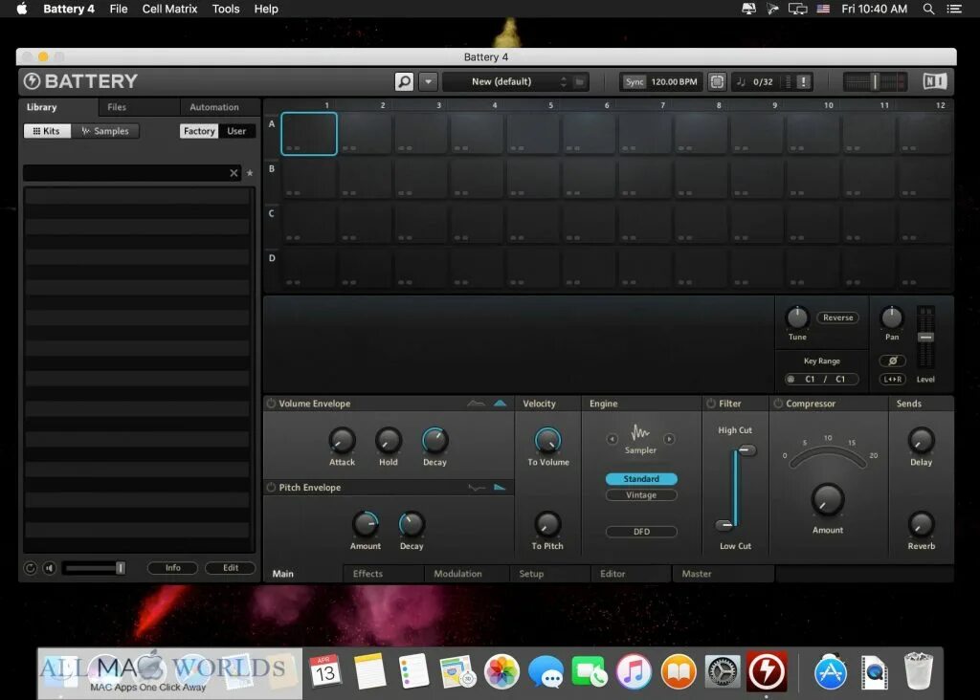Click the voice count note icon

(x=742, y=82)
